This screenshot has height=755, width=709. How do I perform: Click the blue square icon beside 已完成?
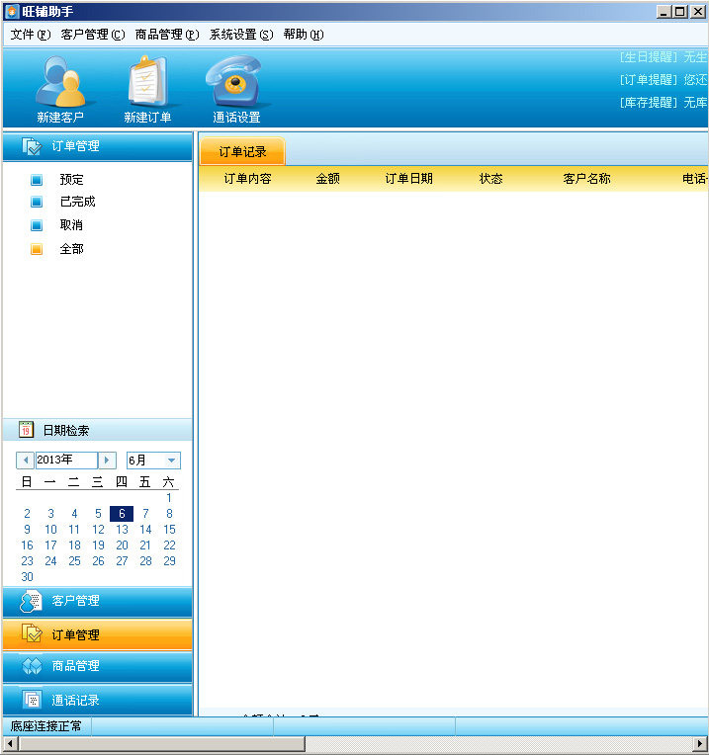tap(37, 202)
